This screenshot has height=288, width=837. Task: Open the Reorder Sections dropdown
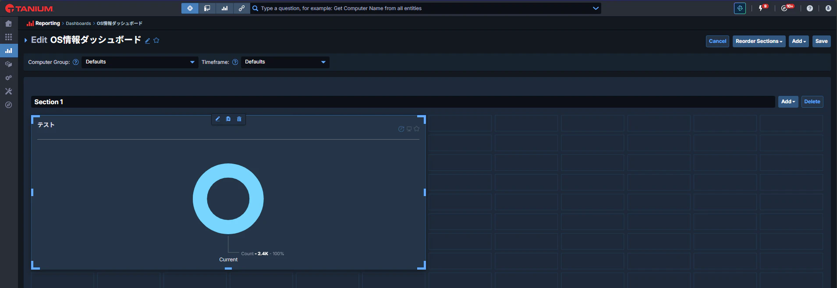point(759,41)
